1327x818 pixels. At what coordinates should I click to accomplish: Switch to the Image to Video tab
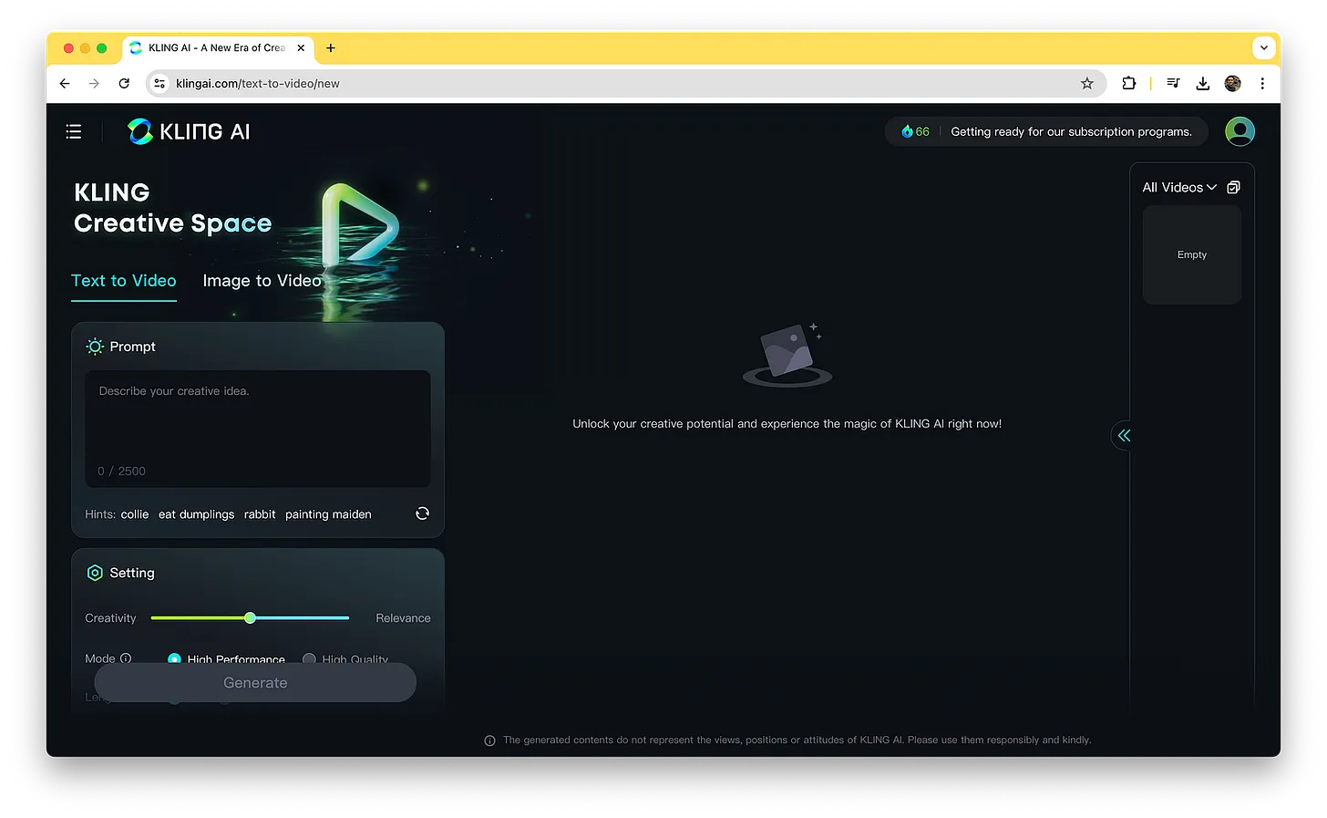click(x=262, y=281)
